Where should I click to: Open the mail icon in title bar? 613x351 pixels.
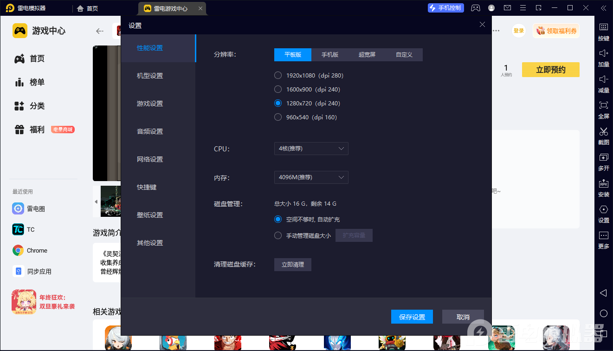pyautogui.click(x=507, y=8)
